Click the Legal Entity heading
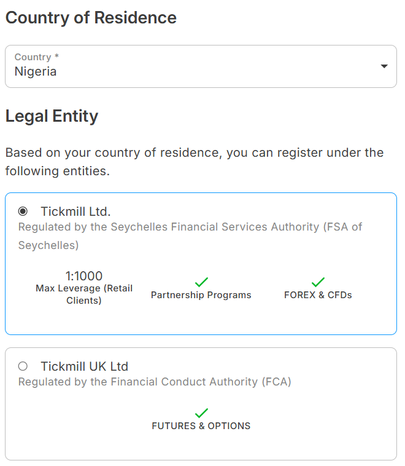 52,116
